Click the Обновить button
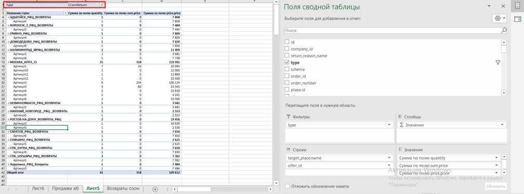 (x=495, y=186)
